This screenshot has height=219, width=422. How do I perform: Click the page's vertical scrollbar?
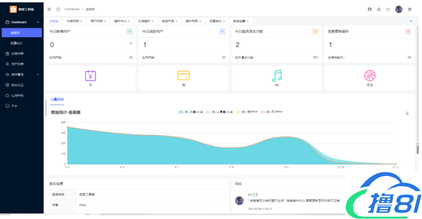[417, 147]
